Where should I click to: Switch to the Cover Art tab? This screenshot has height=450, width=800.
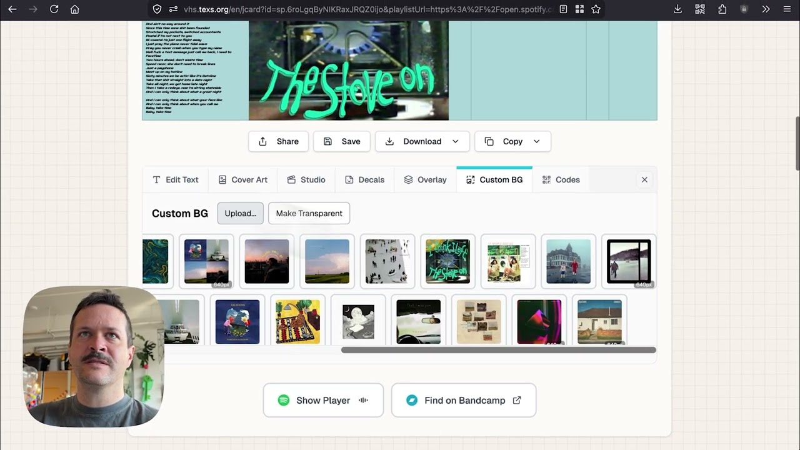pos(242,179)
